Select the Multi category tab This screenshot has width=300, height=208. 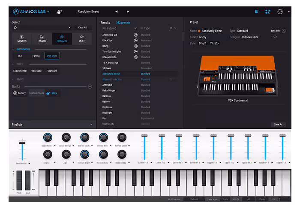click(82, 39)
